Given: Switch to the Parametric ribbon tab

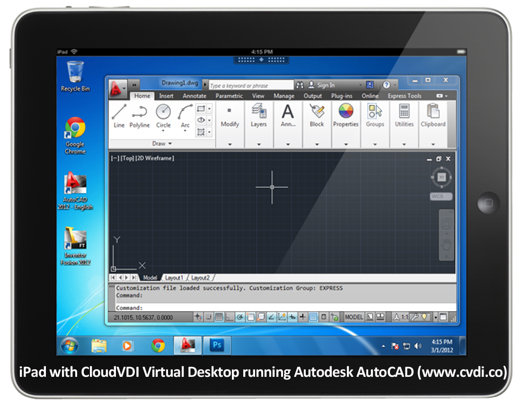Looking at the screenshot, I should (229, 96).
